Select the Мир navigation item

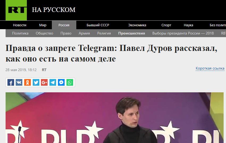coord(43,25)
